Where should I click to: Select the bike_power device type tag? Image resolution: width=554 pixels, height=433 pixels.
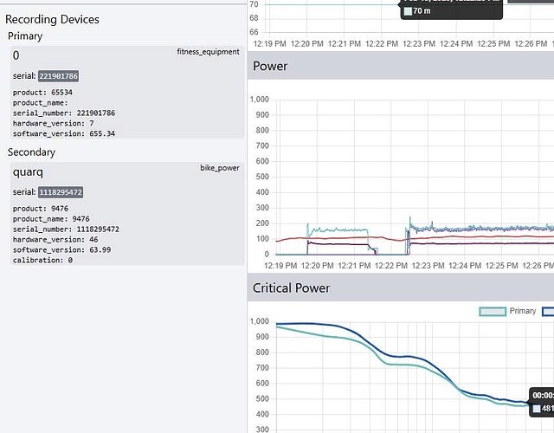pyautogui.click(x=220, y=168)
